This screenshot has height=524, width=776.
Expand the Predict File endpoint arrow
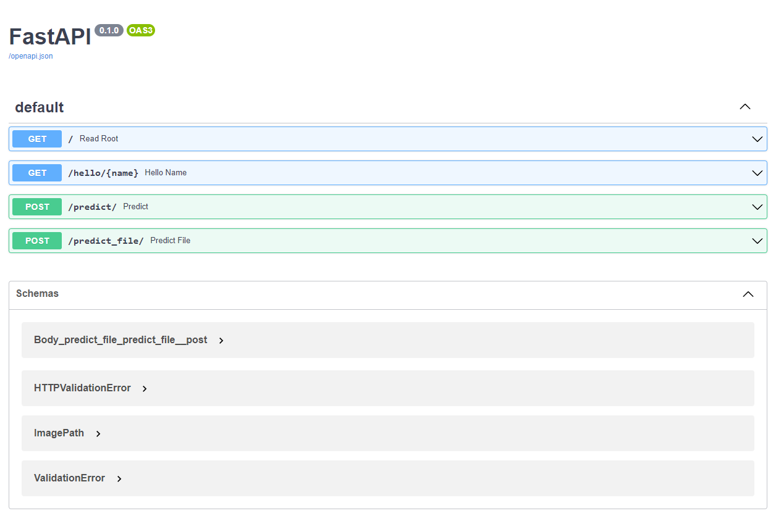(757, 241)
